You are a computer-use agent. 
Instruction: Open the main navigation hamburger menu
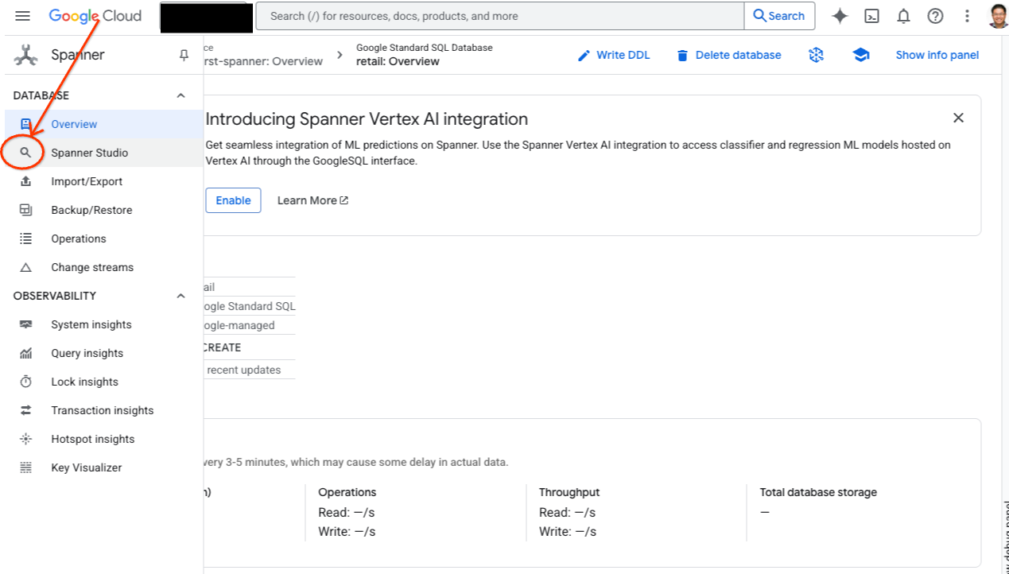point(22,16)
